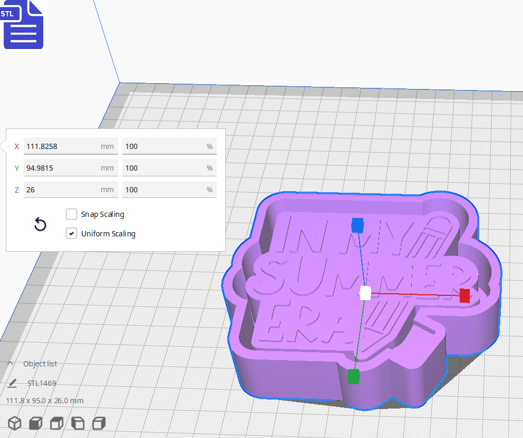
Task: Click the reset scaling arrow icon
Action: coord(40,224)
